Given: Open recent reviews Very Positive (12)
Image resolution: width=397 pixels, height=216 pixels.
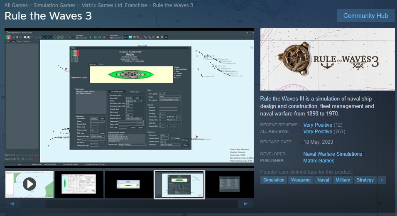Looking at the screenshot, I should point(323,125).
